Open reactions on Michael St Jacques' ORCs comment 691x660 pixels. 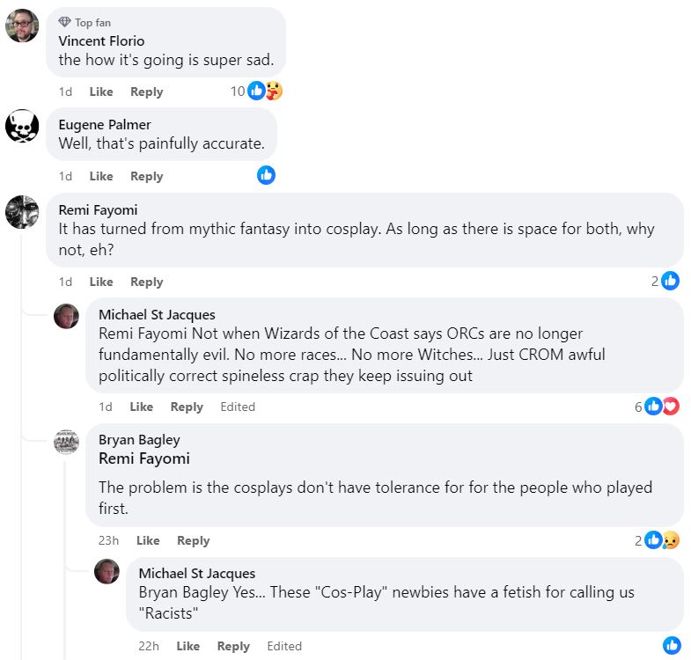point(662,407)
